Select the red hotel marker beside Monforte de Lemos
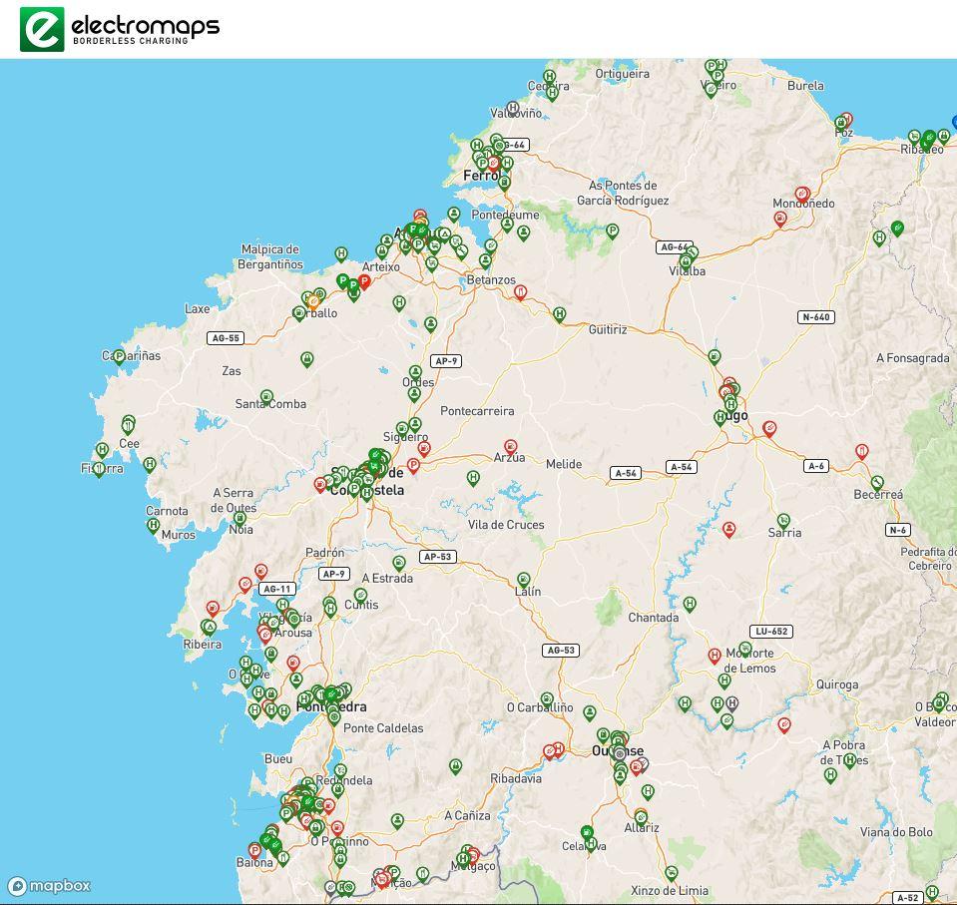Viewport: 957px width, 905px height. coord(715,656)
